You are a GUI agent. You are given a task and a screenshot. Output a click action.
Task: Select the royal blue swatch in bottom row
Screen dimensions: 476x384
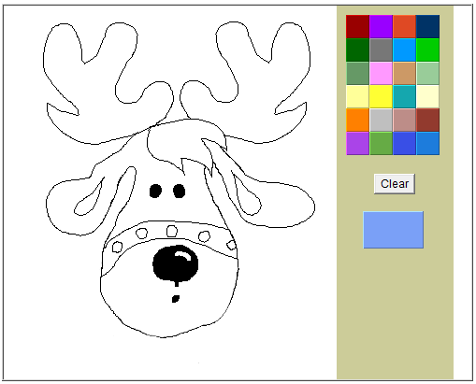click(x=404, y=143)
